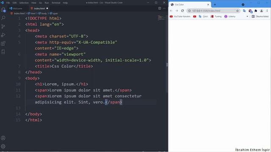This screenshot has width=271, height=152.
Task: Open the Chrome Extensions puzzle icon
Action: coord(256,11)
